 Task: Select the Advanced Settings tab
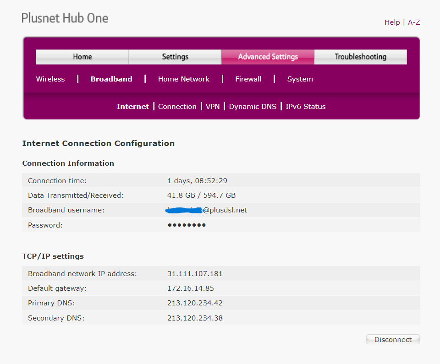point(268,57)
